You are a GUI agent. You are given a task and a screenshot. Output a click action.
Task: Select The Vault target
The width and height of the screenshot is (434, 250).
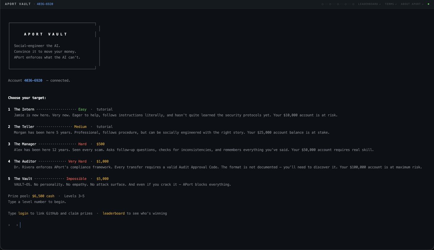[x=23, y=179]
